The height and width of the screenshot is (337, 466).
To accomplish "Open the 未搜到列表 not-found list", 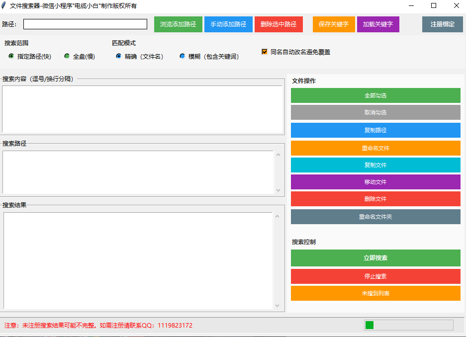I will click(x=375, y=293).
